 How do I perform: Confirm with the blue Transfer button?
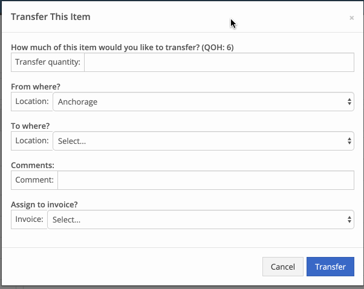pos(330,267)
